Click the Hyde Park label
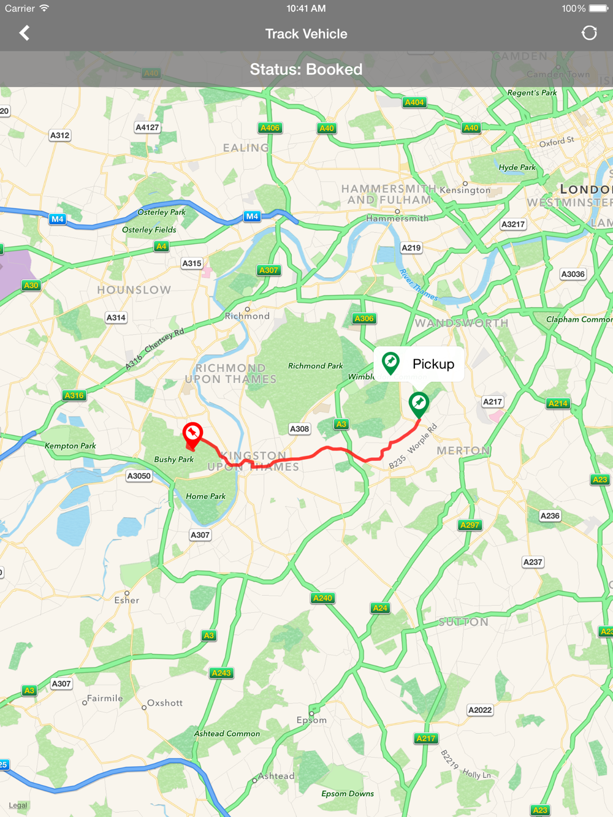Image resolution: width=613 pixels, height=817 pixels. point(517,167)
